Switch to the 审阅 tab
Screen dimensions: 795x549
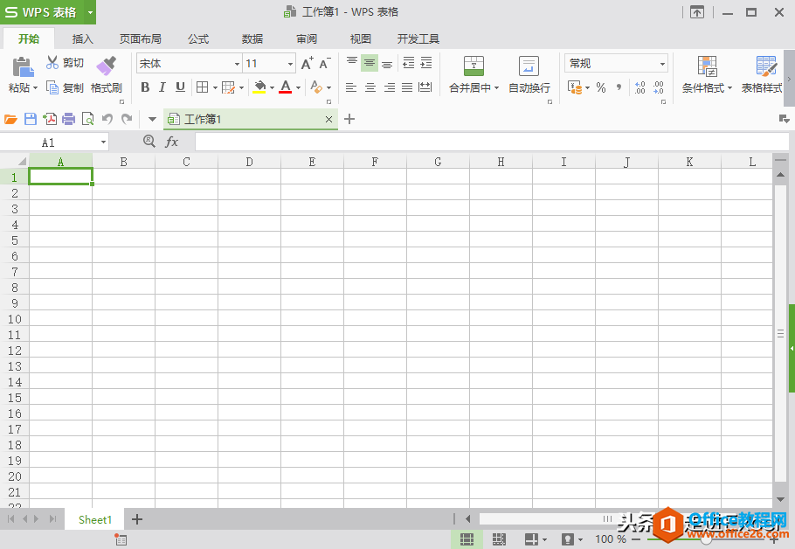[307, 38]
